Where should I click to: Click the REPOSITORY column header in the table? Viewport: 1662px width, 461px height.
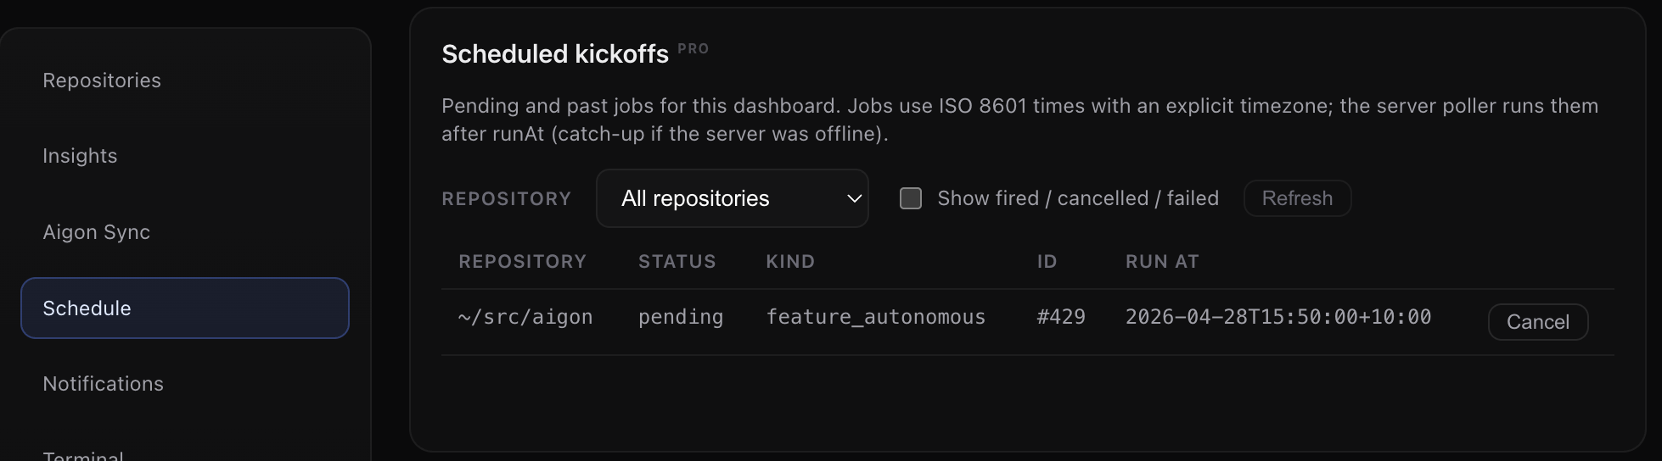point(522,262)
